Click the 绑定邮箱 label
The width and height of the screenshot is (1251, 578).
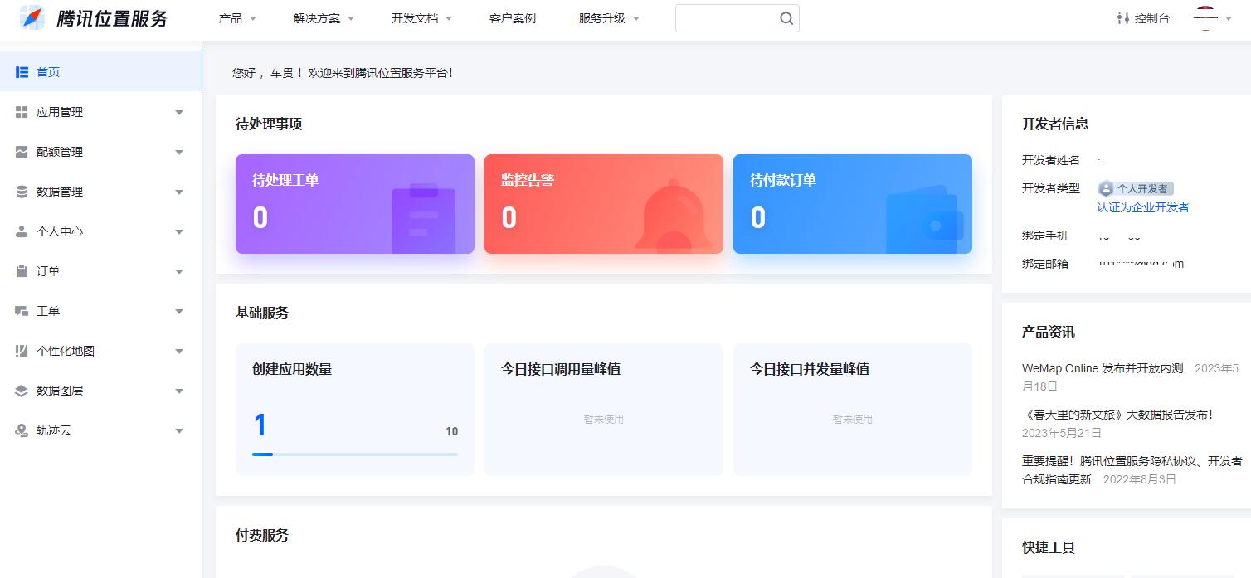point(1045,264)
